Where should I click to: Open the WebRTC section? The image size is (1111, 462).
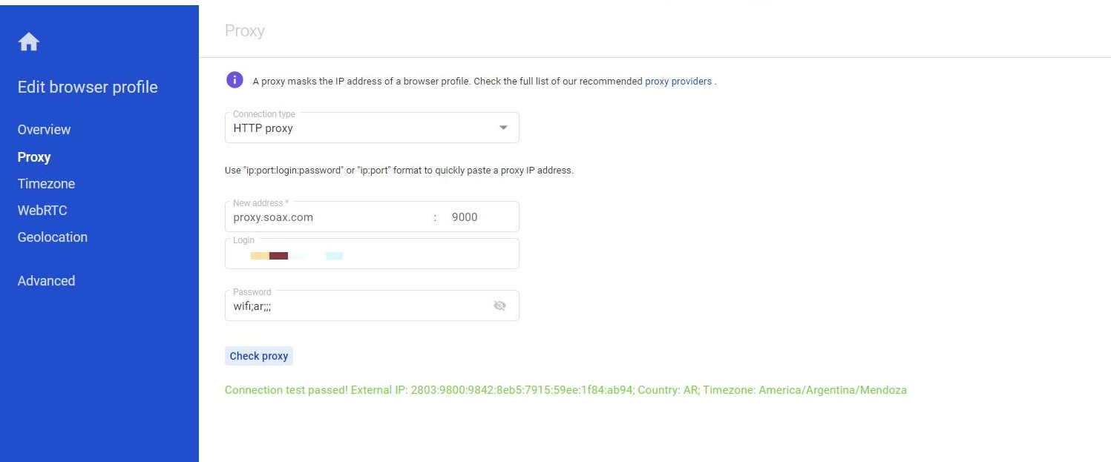tap(42, 211)
